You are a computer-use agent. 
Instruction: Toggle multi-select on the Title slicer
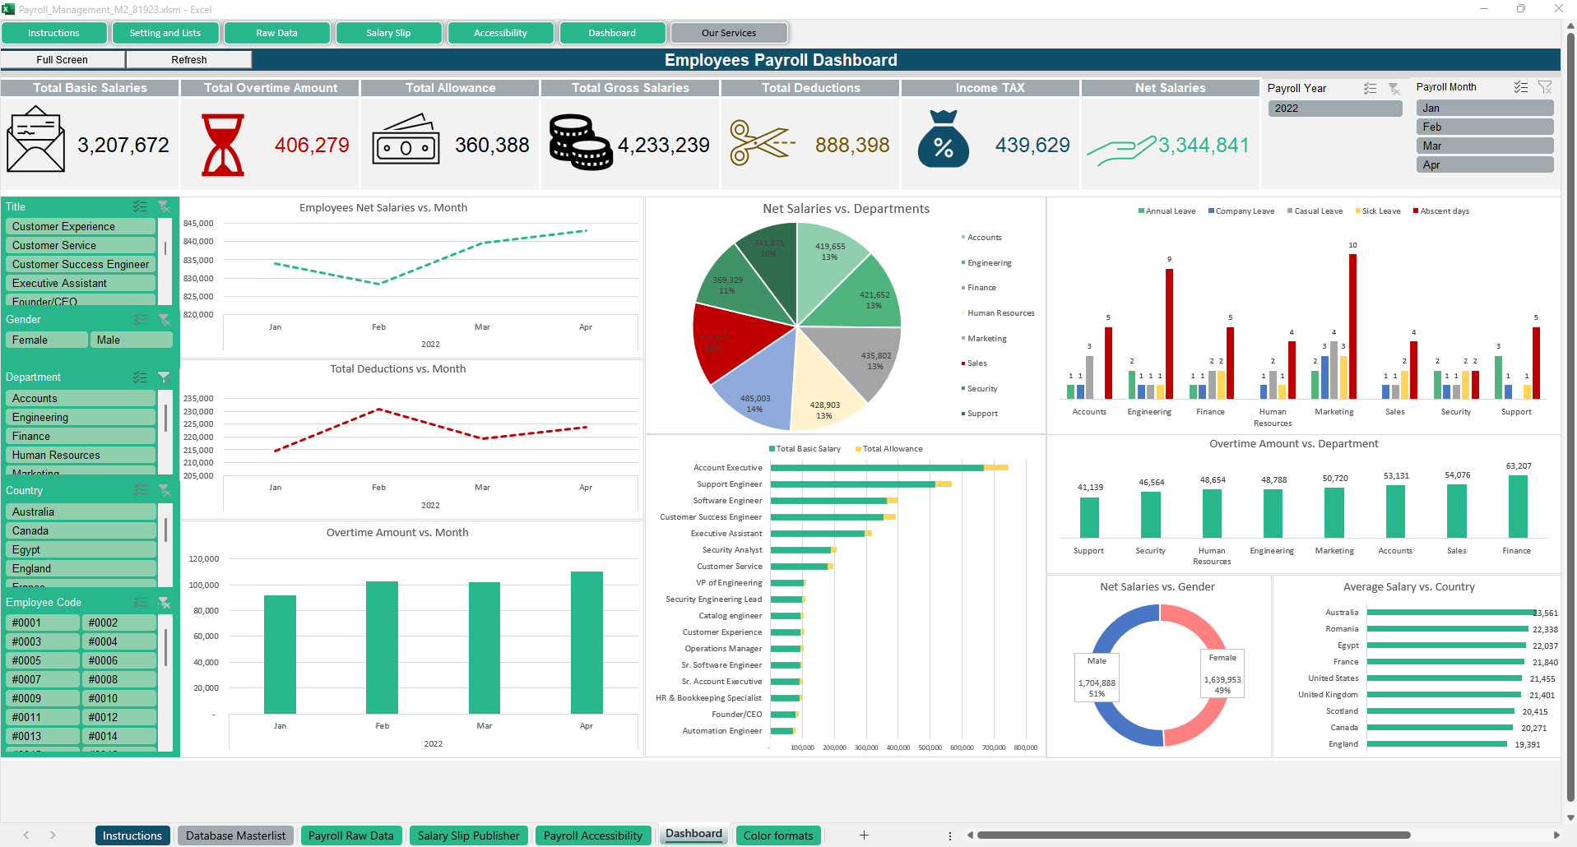(x=140, y=207)
